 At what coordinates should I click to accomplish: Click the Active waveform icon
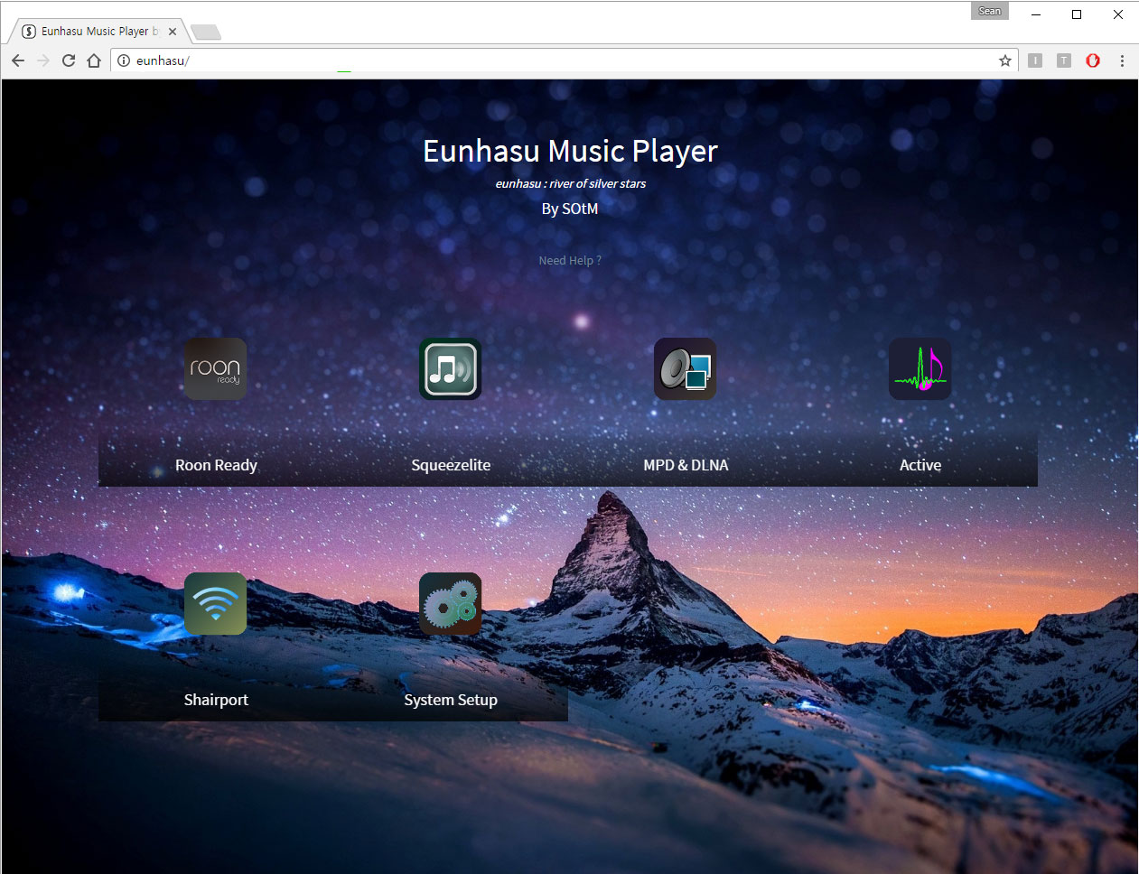[920, 369]
